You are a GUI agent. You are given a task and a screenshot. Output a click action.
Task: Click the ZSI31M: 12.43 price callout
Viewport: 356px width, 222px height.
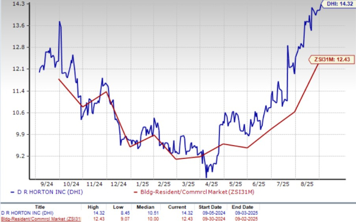pyautogui.click(x=331, y=60)
